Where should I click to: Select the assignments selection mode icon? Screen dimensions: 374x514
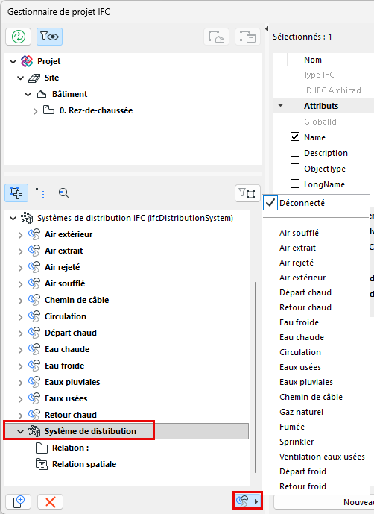(16, 193)
